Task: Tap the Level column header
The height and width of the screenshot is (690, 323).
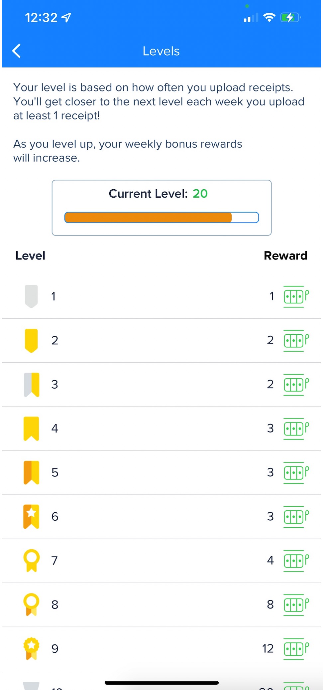Action: click(30, 256)
